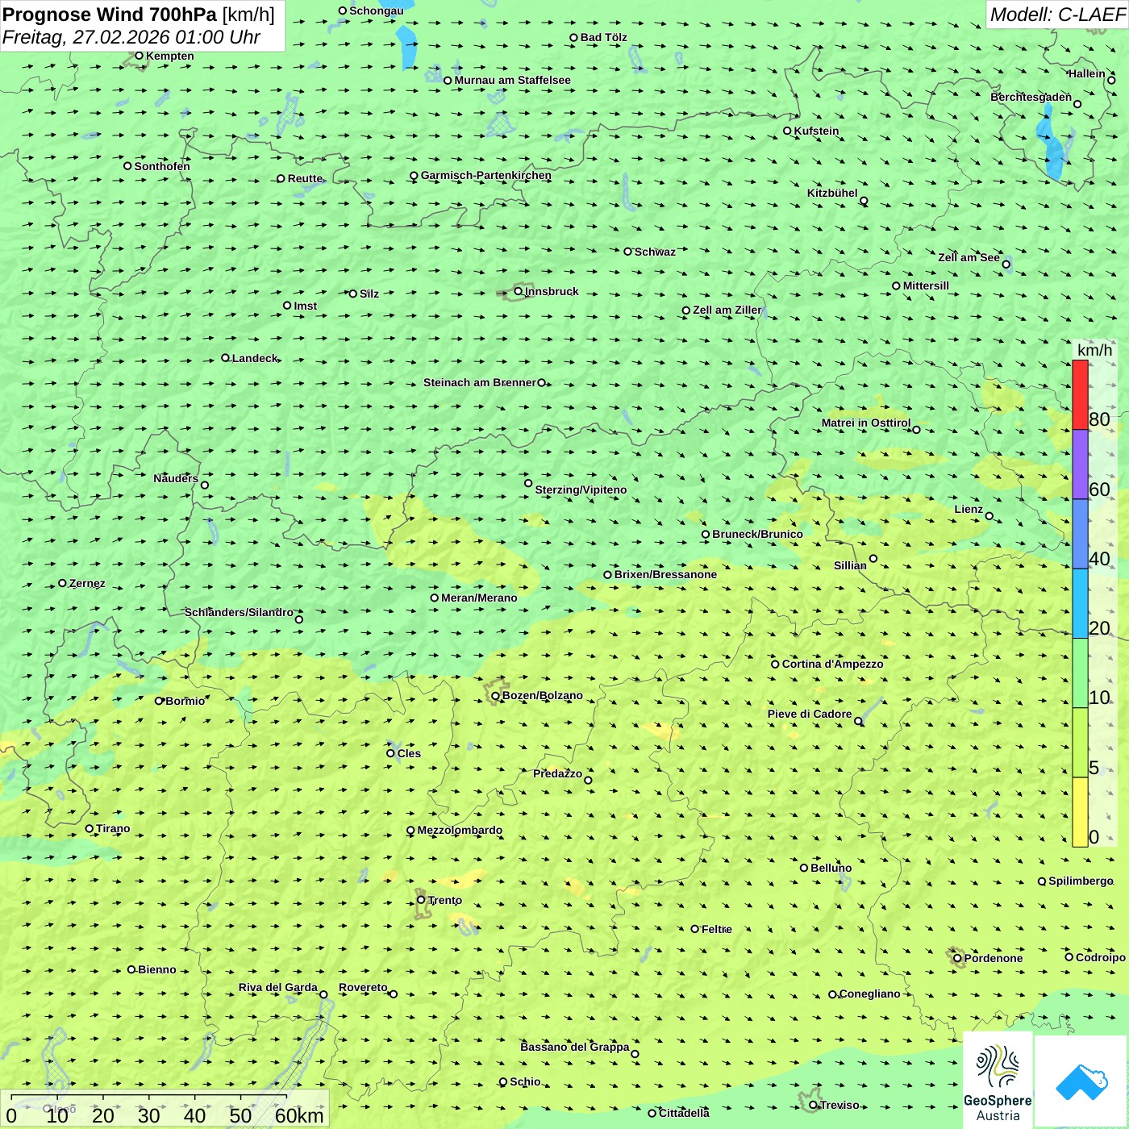Click the 'Zell am See' label
This screenshot has height=1129, width=1129.
969,257
